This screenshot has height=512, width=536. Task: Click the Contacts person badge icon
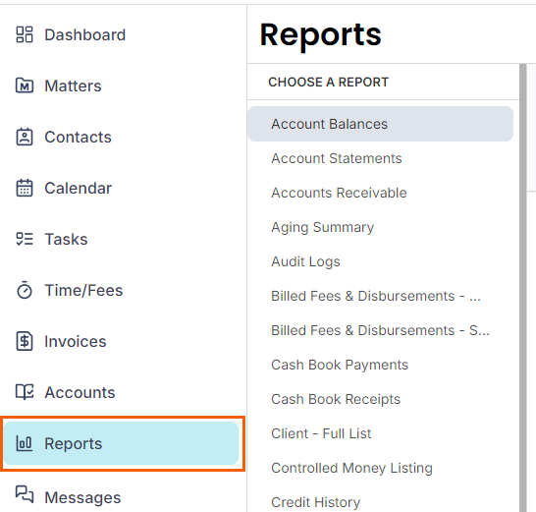(x=25, y=137)
